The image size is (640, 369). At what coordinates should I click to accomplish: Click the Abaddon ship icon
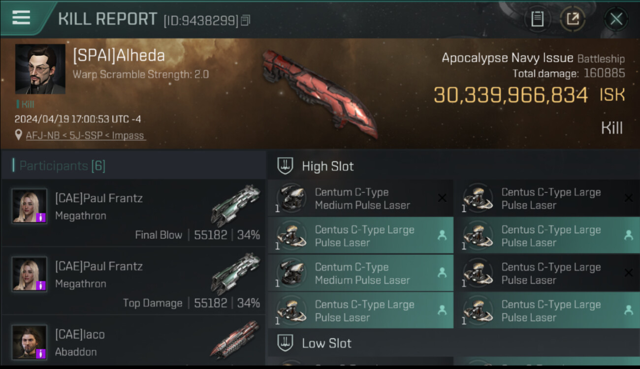pyautogui.click(x=235, y=339)
